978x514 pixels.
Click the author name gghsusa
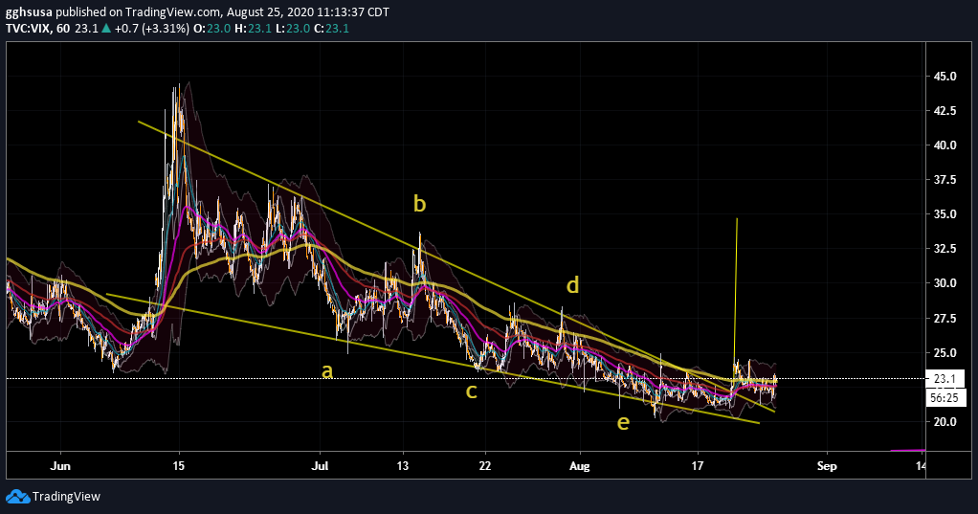30,12
